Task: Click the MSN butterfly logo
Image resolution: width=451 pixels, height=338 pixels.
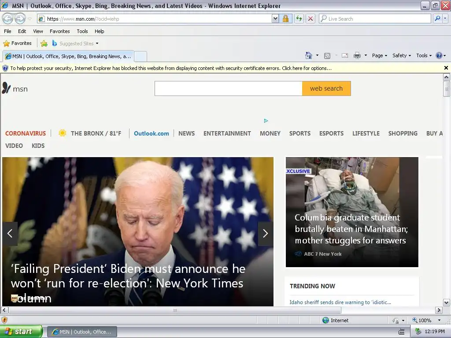Action: coord(15,88)
